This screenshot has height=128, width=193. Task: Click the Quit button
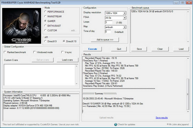119,49
